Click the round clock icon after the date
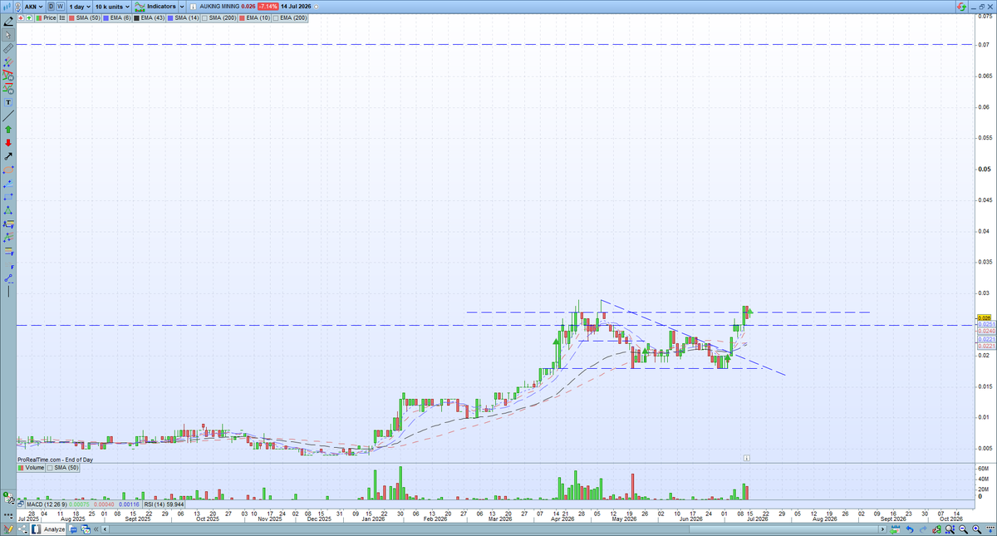The height and width of the screenshot is (536, 997). coord(317,7)
